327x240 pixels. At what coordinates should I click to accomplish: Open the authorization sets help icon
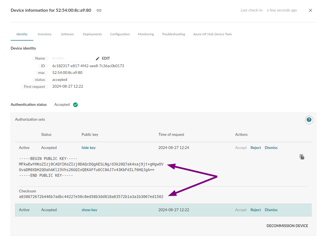pos(309,120)
